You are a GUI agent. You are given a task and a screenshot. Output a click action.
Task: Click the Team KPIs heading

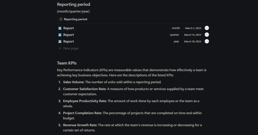pyautogui.click(x=67, y=63)
